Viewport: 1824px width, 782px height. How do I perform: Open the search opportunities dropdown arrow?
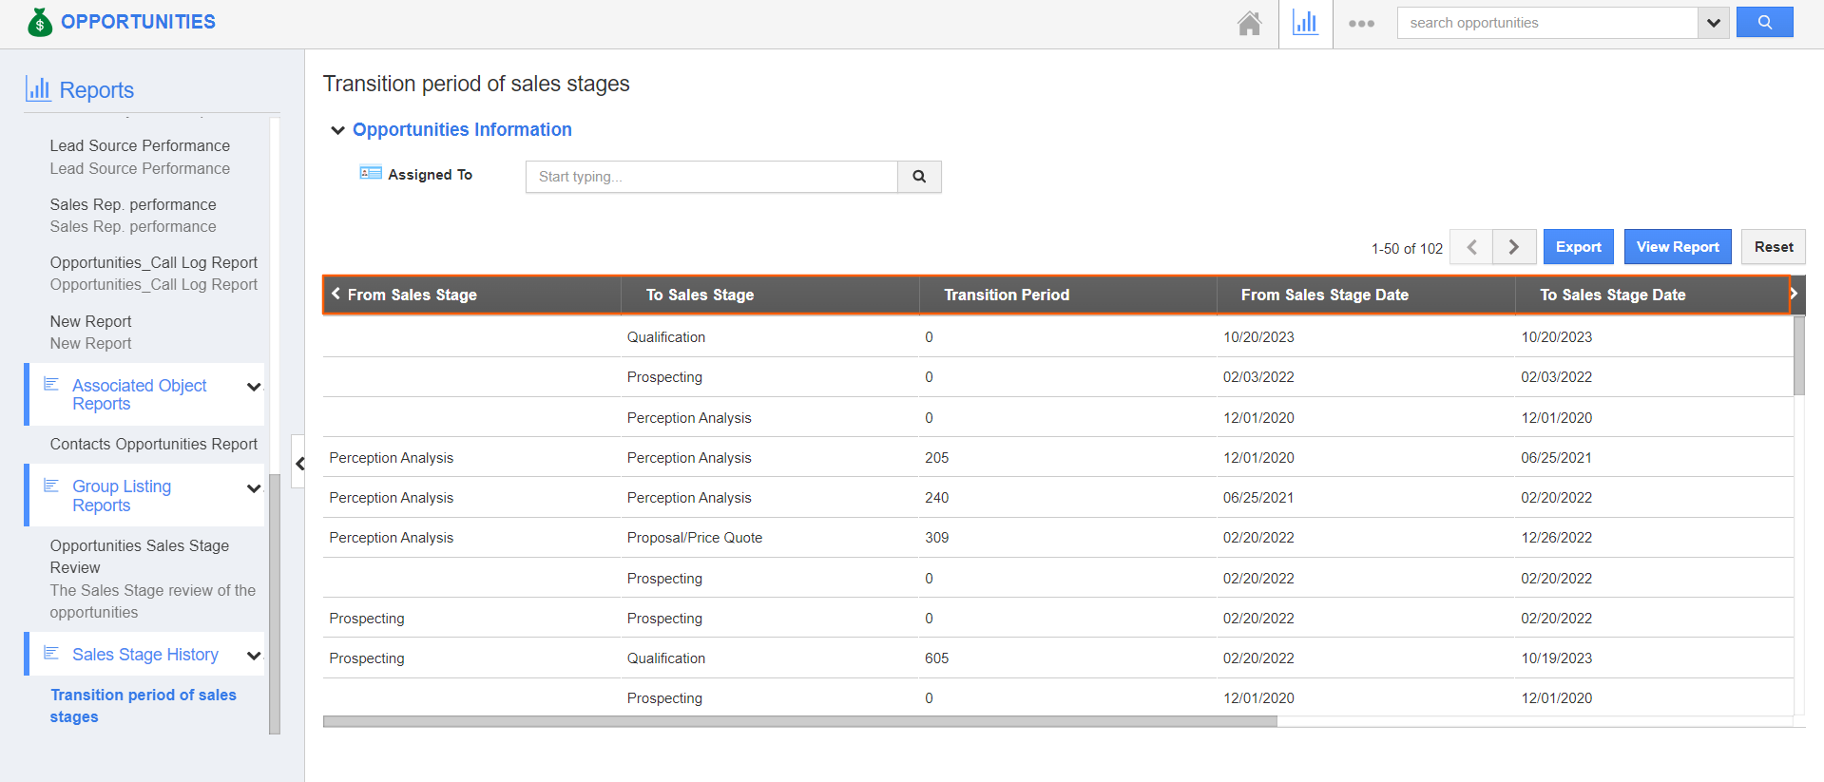1713,23
